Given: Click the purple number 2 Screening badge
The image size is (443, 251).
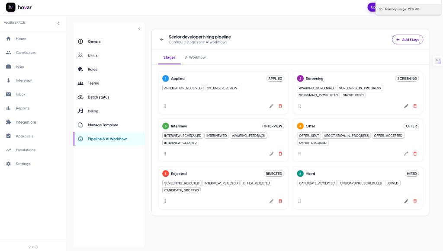Looking at the screenshot, I should (300, 78).
